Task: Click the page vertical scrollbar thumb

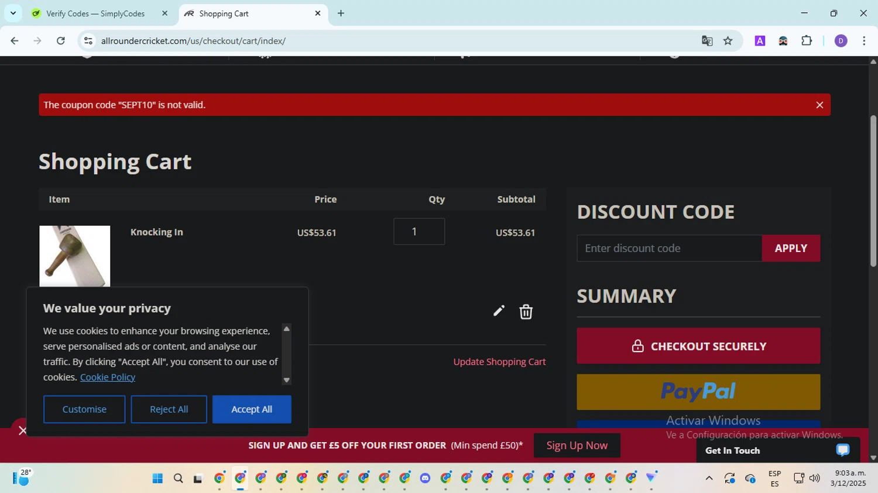Action: coord(873,191)
